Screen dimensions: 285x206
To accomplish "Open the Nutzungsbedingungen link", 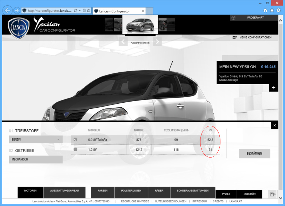I will tap(171, 201).
